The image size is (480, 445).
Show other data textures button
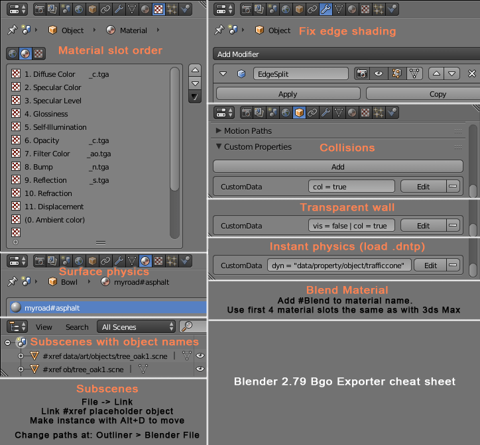(38, 54)
